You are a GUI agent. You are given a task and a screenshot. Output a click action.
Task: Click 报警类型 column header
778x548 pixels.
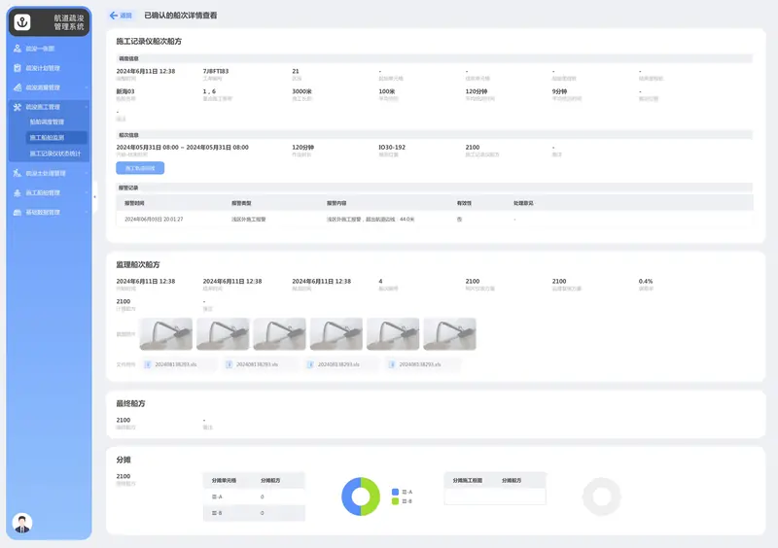241,203
